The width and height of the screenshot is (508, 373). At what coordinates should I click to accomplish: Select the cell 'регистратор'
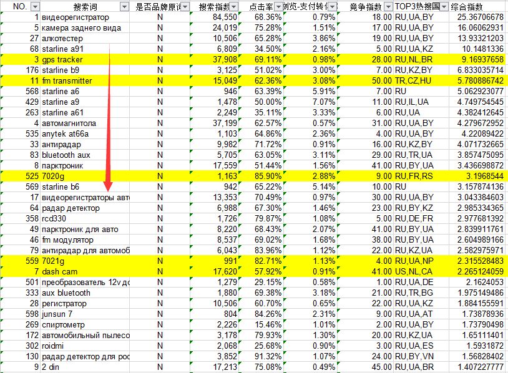[x=85, y=304]
